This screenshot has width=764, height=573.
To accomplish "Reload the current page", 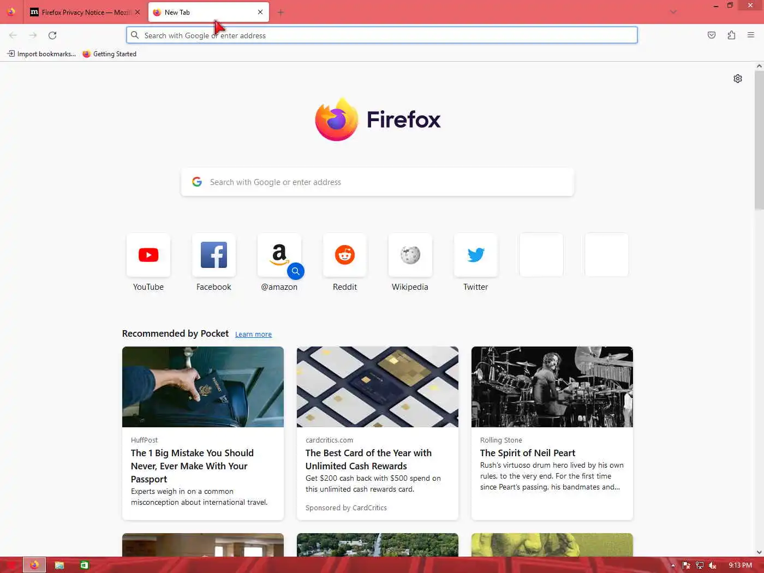I will (x=52, y=35).
